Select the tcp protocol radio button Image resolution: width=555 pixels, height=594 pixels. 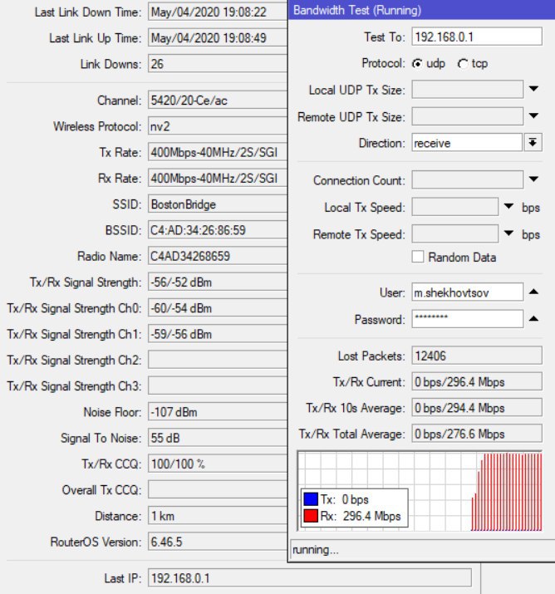(463, 64)
